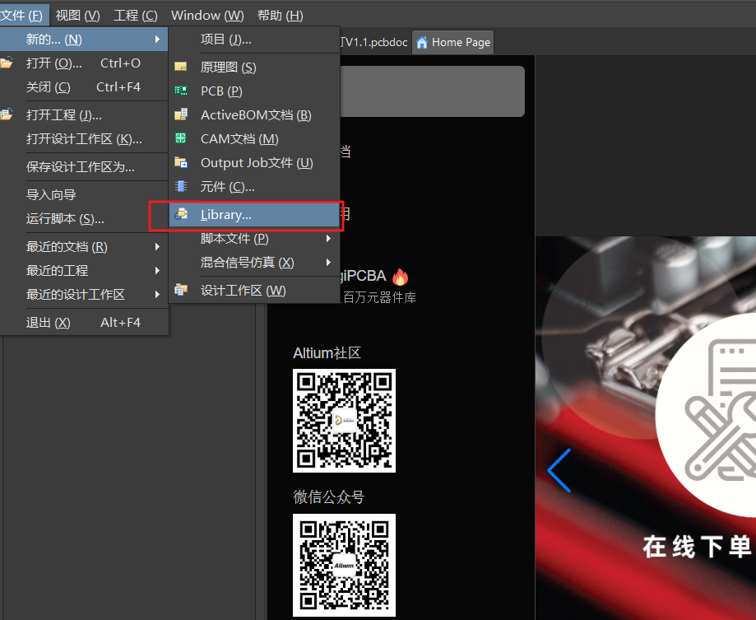Screen dimensions: 756x620
Task: Choose 导入向导
Action: point(84,195)
